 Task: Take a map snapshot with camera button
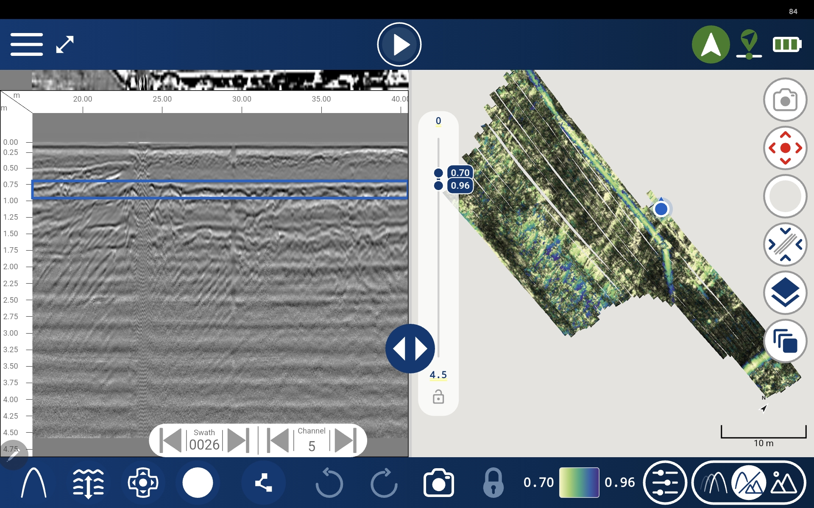coord(785,100)
